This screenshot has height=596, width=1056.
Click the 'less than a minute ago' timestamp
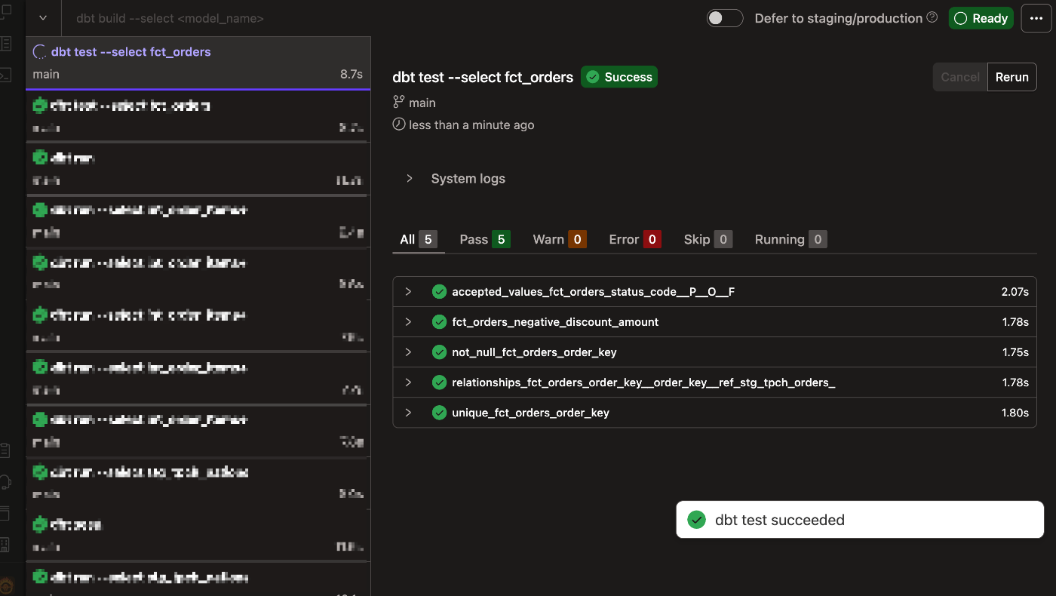coord(471,125)
